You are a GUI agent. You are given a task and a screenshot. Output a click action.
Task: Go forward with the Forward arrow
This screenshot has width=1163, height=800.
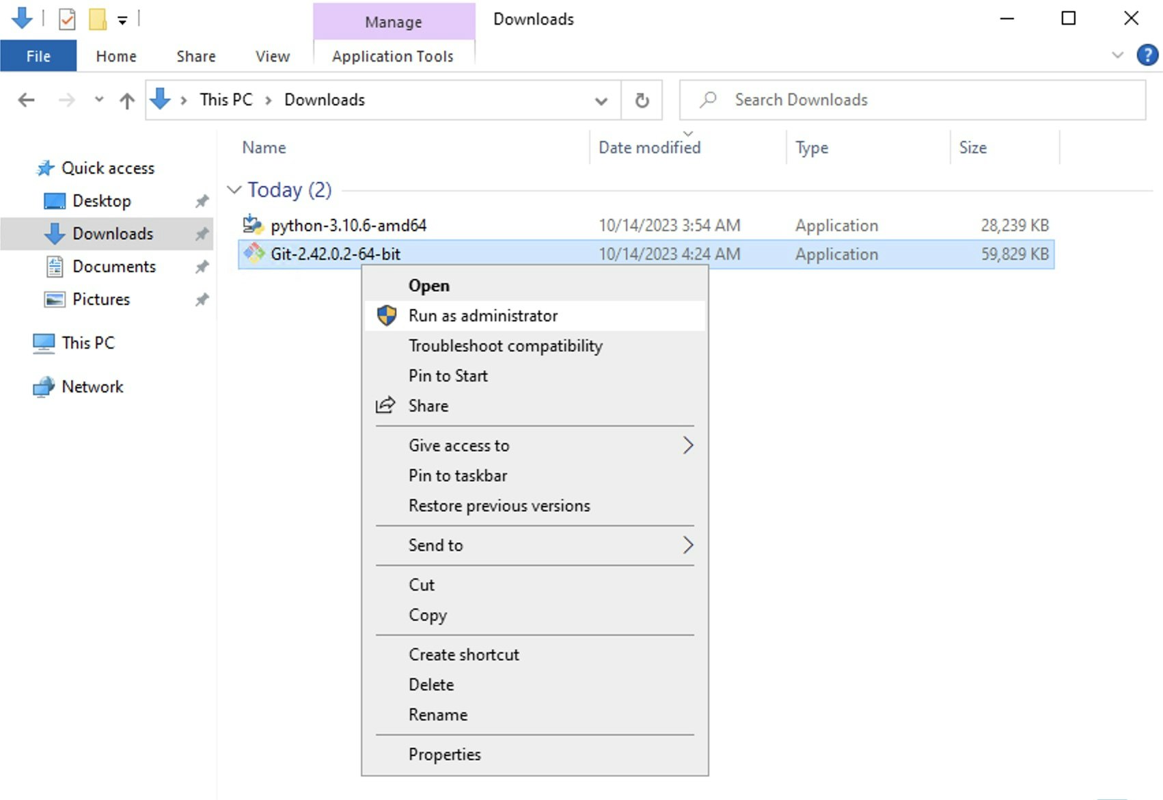pos(66,101)
